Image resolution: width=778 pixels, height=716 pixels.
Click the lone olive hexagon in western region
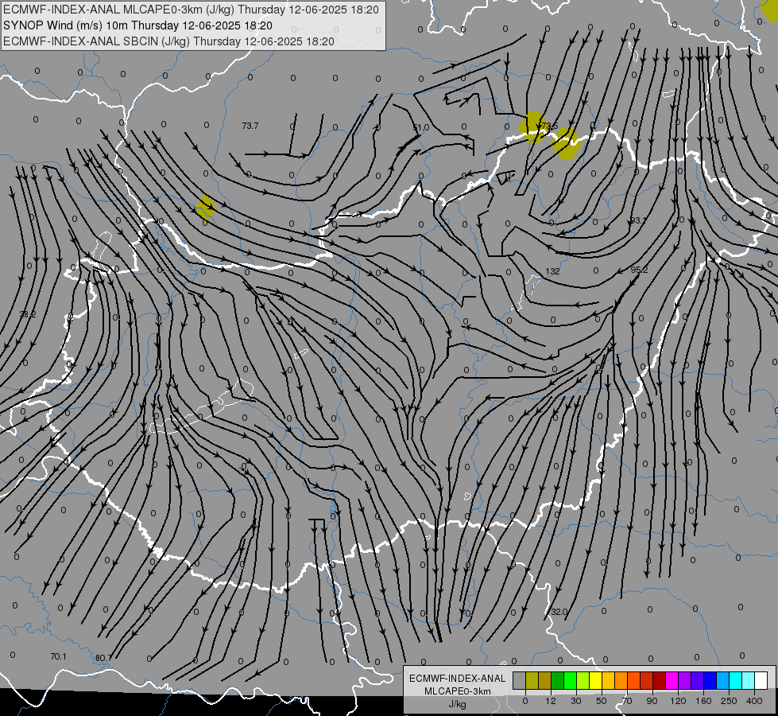point(205,207)
